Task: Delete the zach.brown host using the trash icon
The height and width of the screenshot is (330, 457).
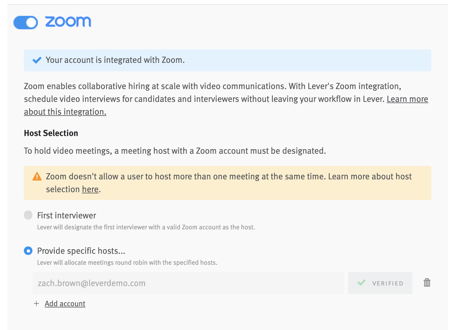Action: pyautogui.click(x=427, y=283)
